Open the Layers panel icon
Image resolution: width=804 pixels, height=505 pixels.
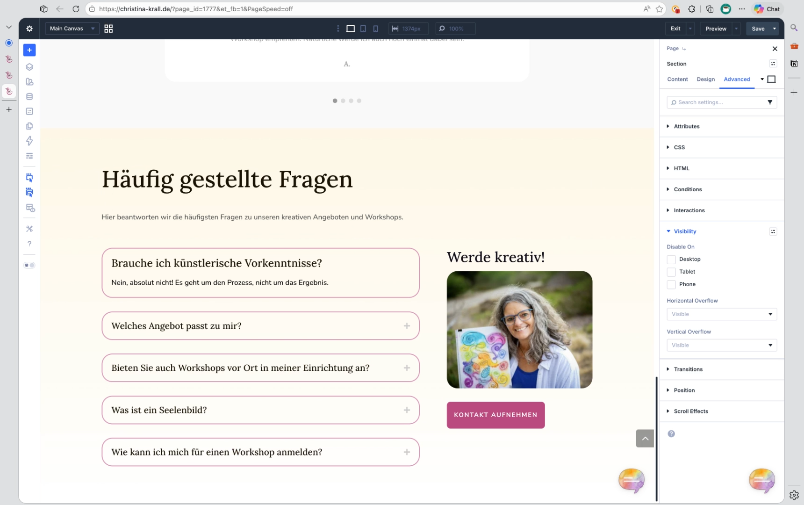click(29, 67)
